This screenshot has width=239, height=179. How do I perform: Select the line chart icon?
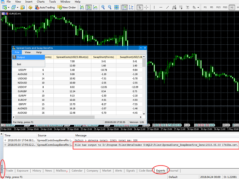(x=95, y=7)
